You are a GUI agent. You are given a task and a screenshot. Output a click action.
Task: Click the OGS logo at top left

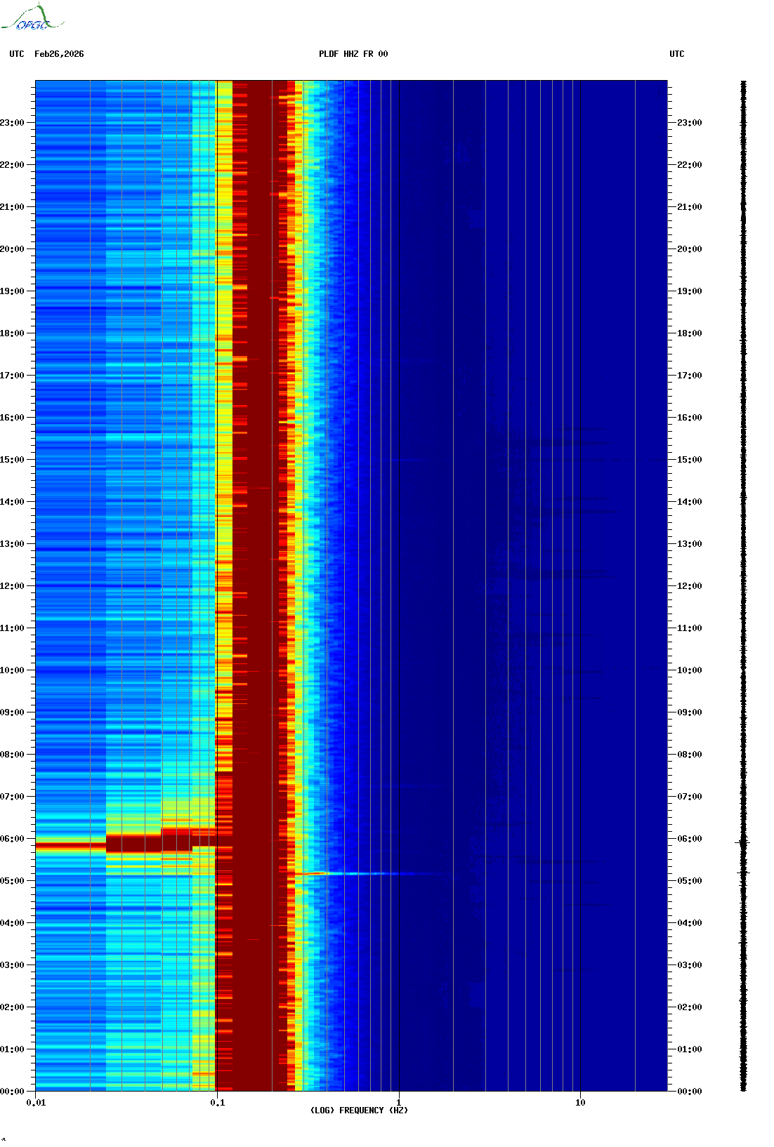tap(32, 18)
